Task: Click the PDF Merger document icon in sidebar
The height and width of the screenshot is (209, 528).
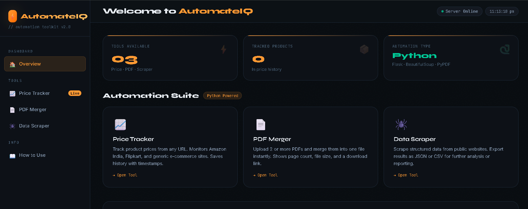Action: tap(12, 110)
